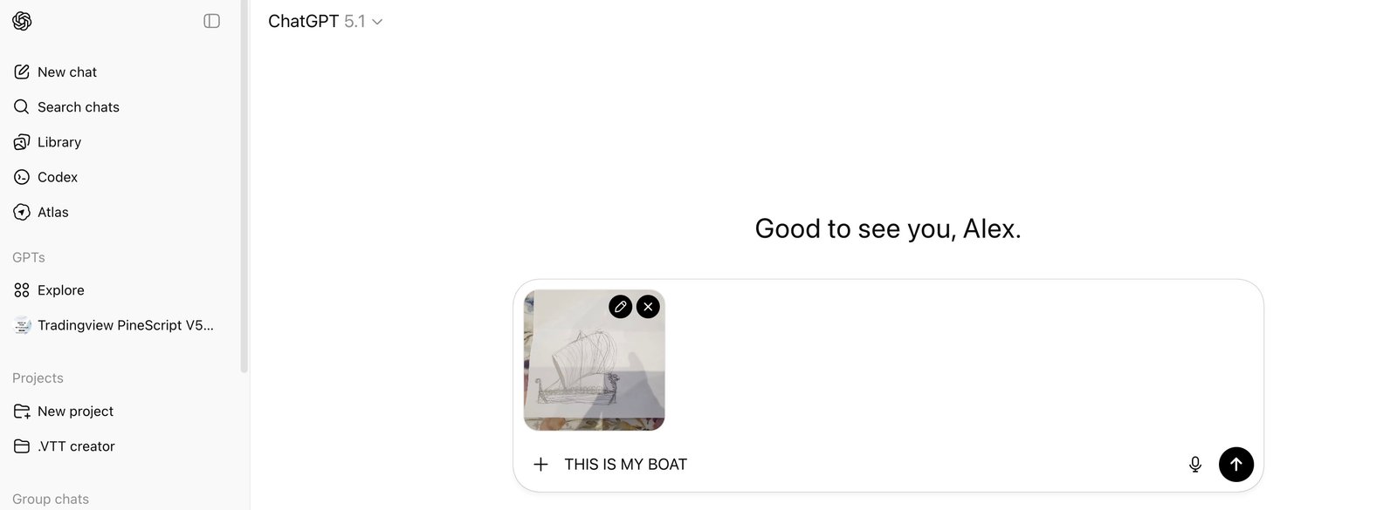Explore GPTs via the grid icon

tap(22, 290)
